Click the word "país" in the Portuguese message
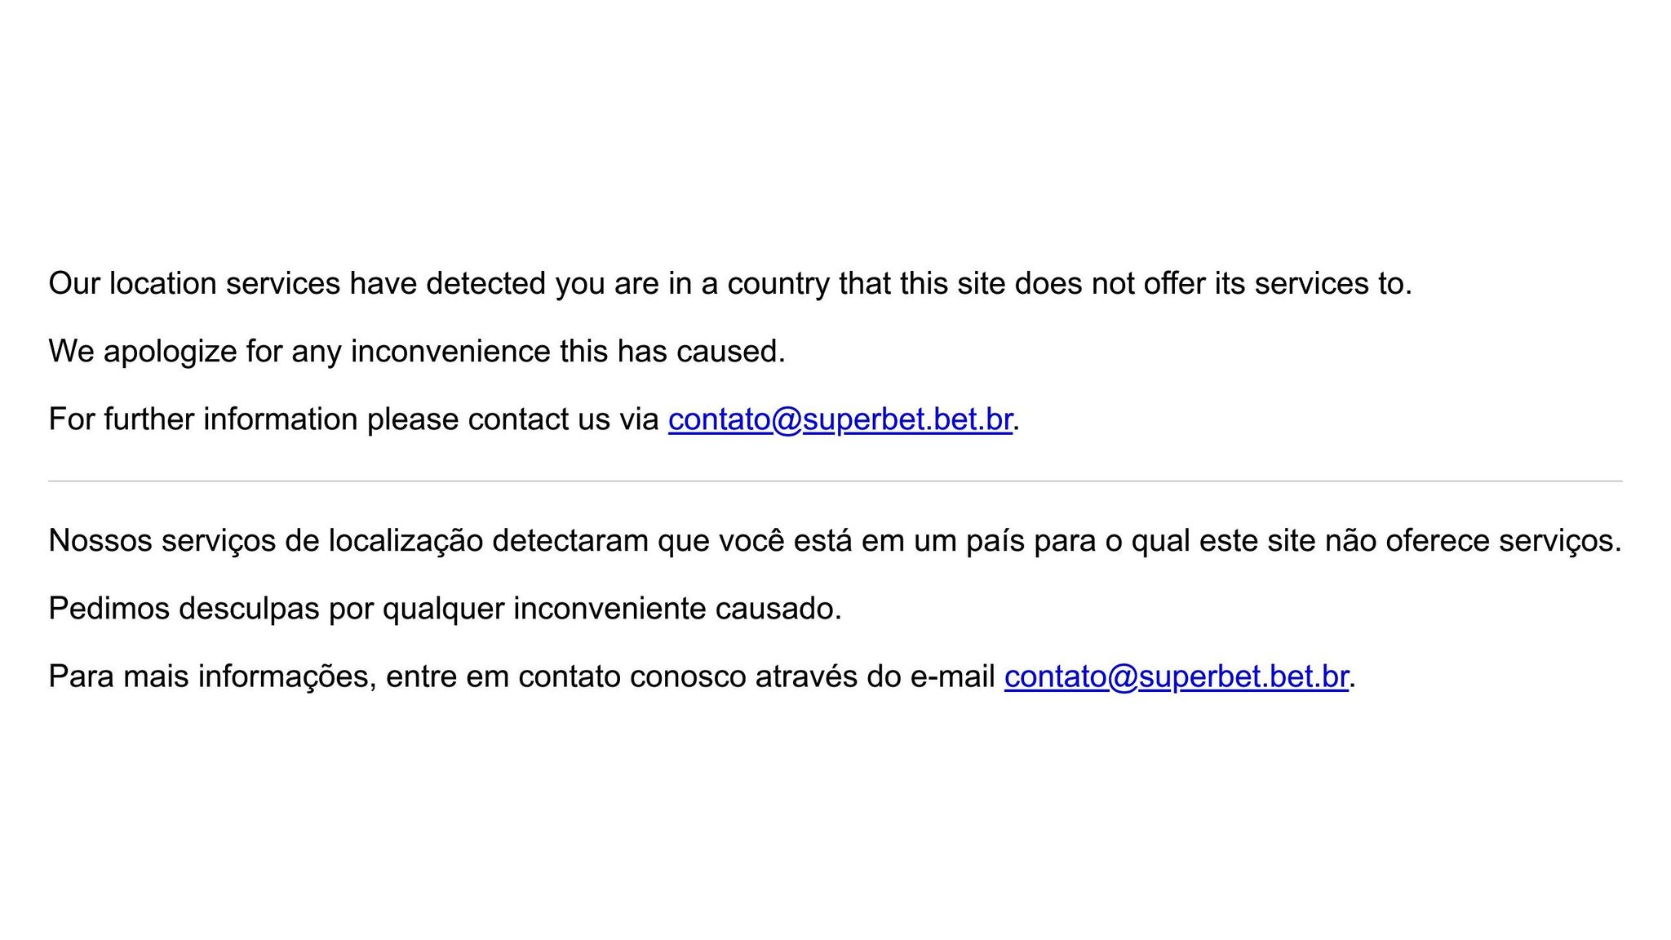This screenshot has width=1671, height=940. (x=995, y=541)
